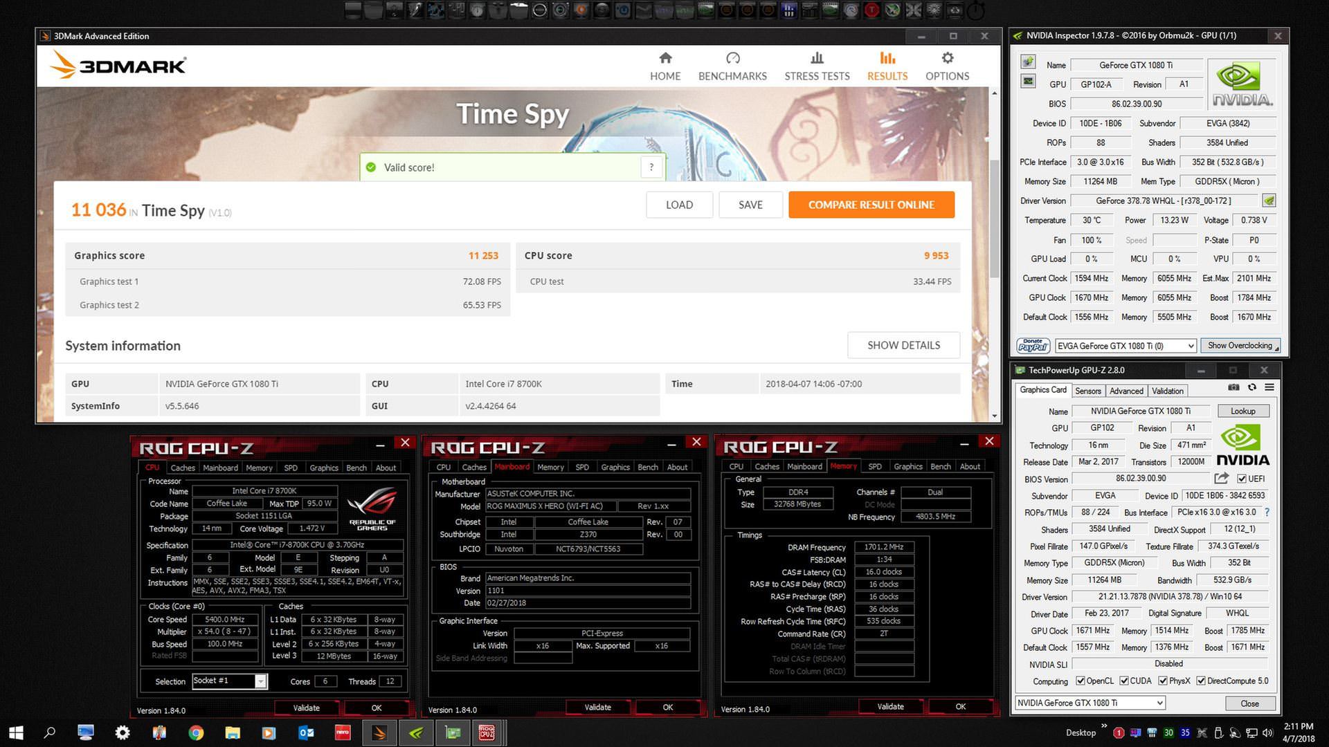Toggle the PhysX checkbox
This screenshot has width=1329, height=747.
click(x=1163, y=681)
